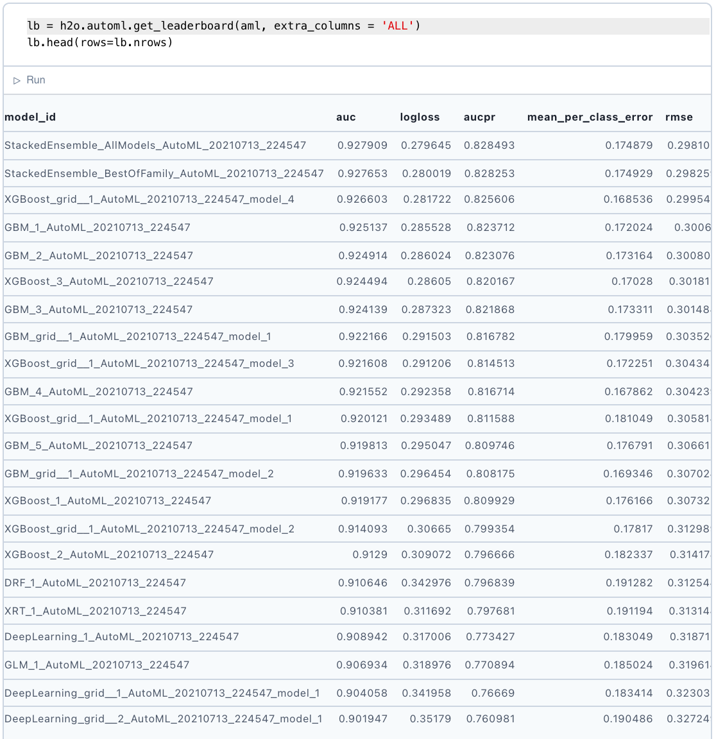Click the mean_per_class_error value 0.172251
This screenshot has height=739, width=716.
(630, 363)
